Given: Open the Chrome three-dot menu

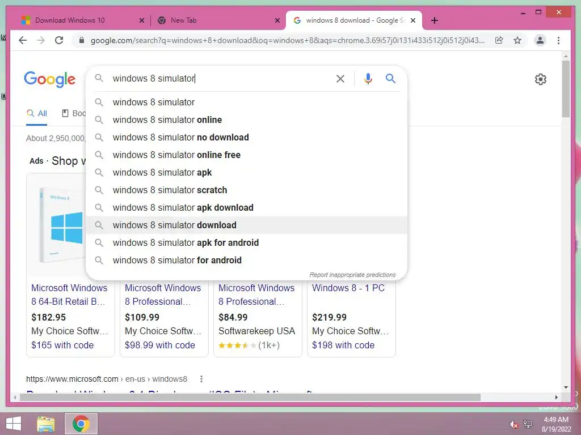Looking at the screenshot, I should (558, 40).
